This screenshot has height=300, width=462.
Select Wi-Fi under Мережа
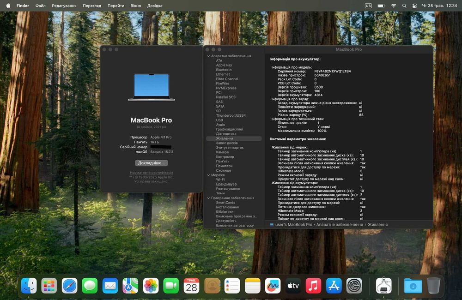pos(220,180)
